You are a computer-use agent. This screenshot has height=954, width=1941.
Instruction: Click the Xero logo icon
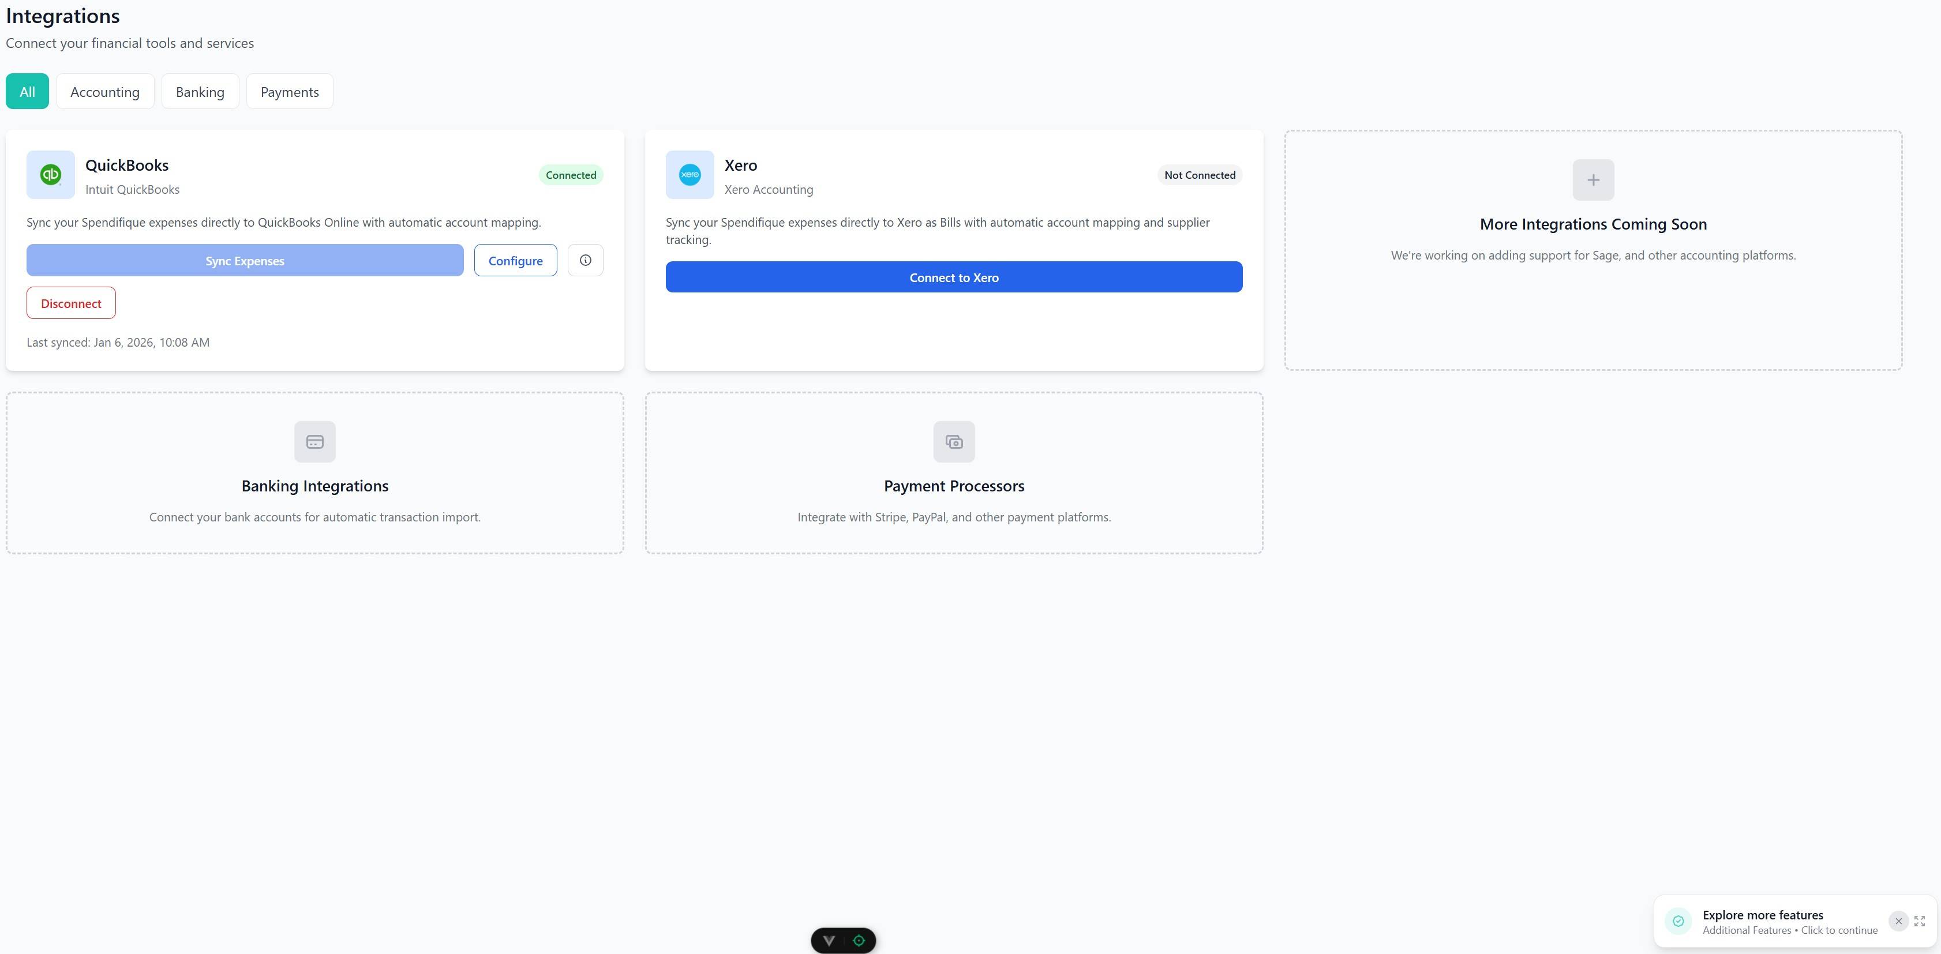click(690, 175)
